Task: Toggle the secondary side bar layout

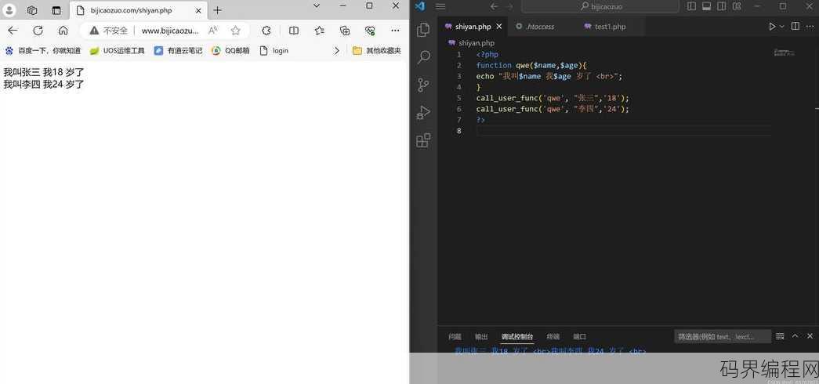Action: click(x=722, y=6)
